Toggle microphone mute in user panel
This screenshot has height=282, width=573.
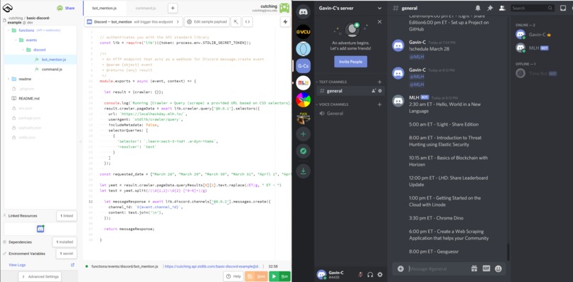tap(360, 275)
